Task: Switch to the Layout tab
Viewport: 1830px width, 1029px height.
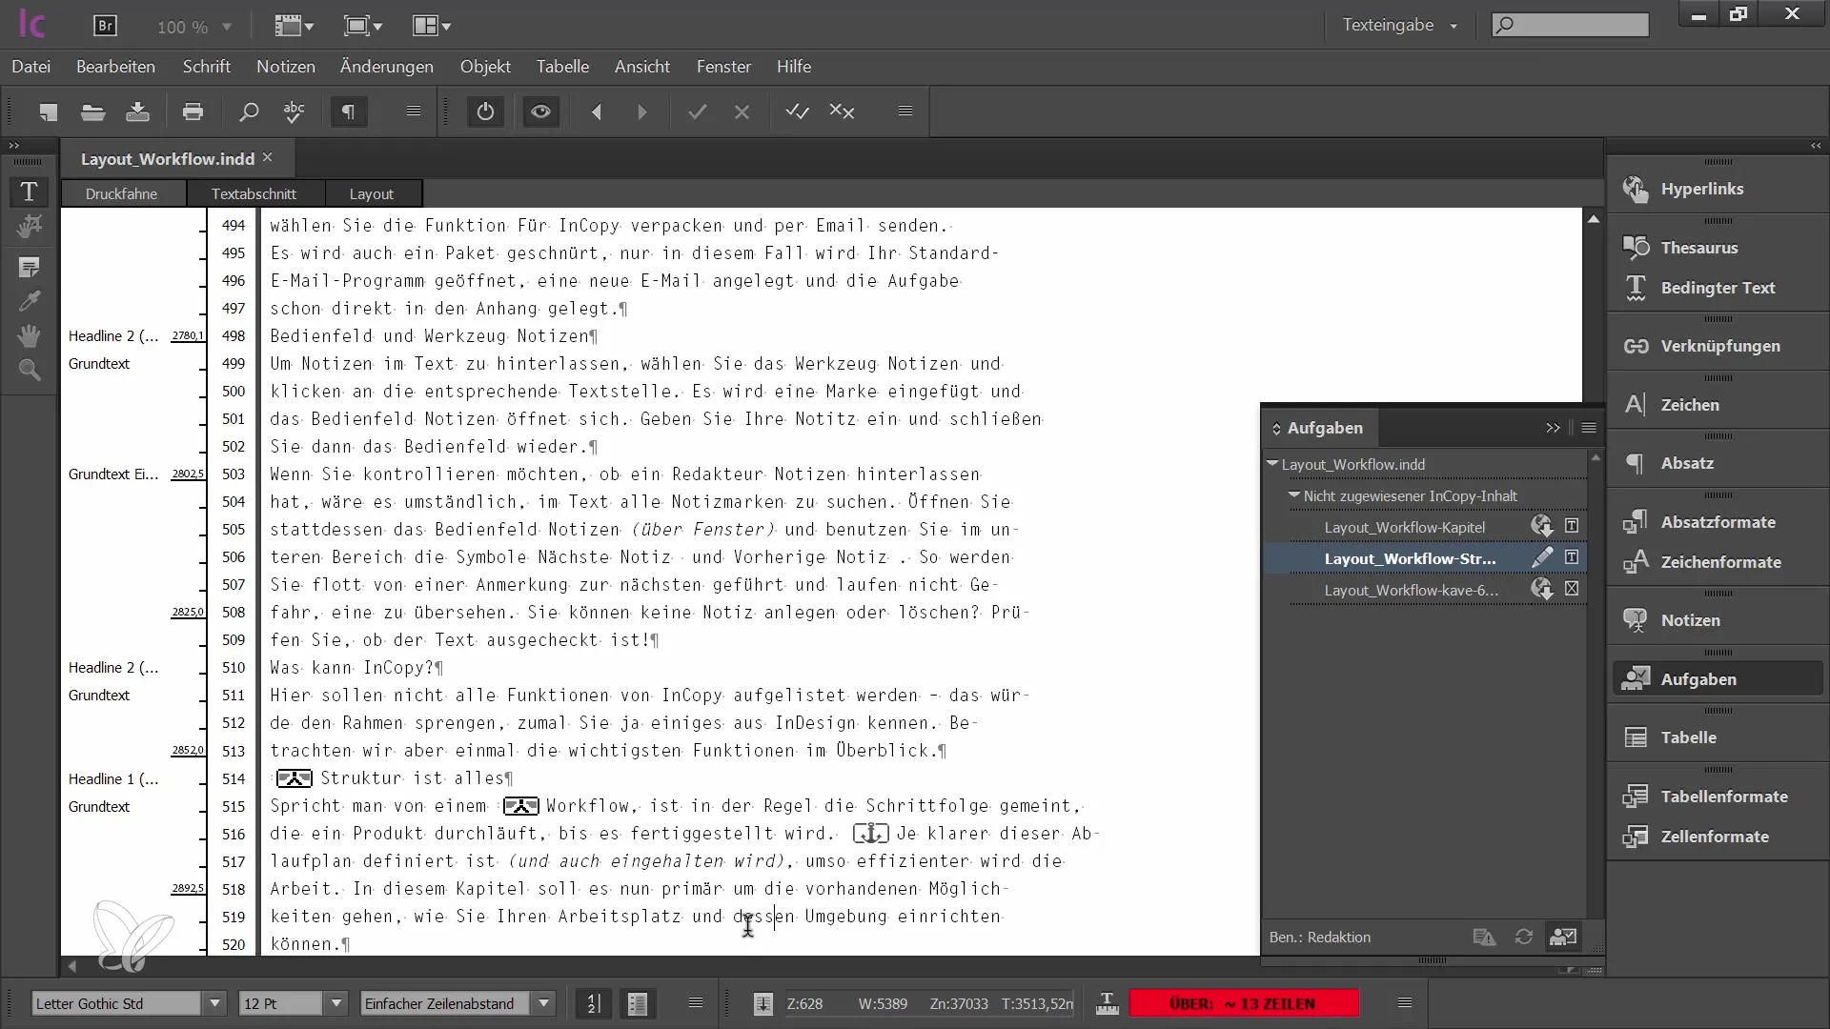Action: pyautogui.click(x=372, y=193)
